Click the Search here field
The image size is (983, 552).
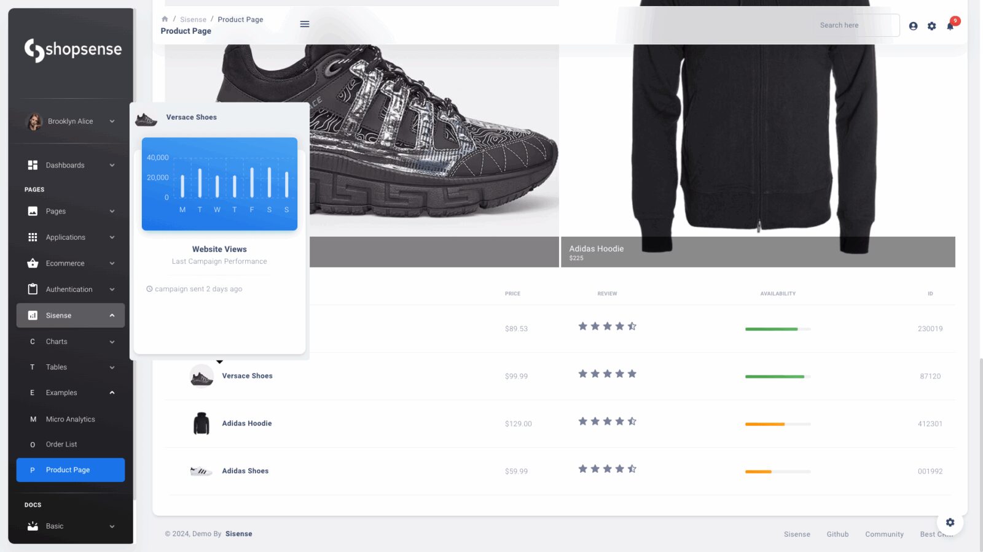tap(857, 25)
